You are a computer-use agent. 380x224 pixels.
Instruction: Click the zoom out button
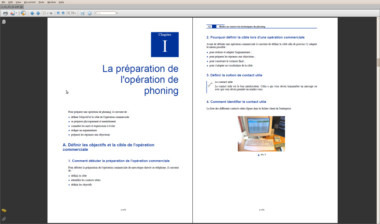(58, 13)
